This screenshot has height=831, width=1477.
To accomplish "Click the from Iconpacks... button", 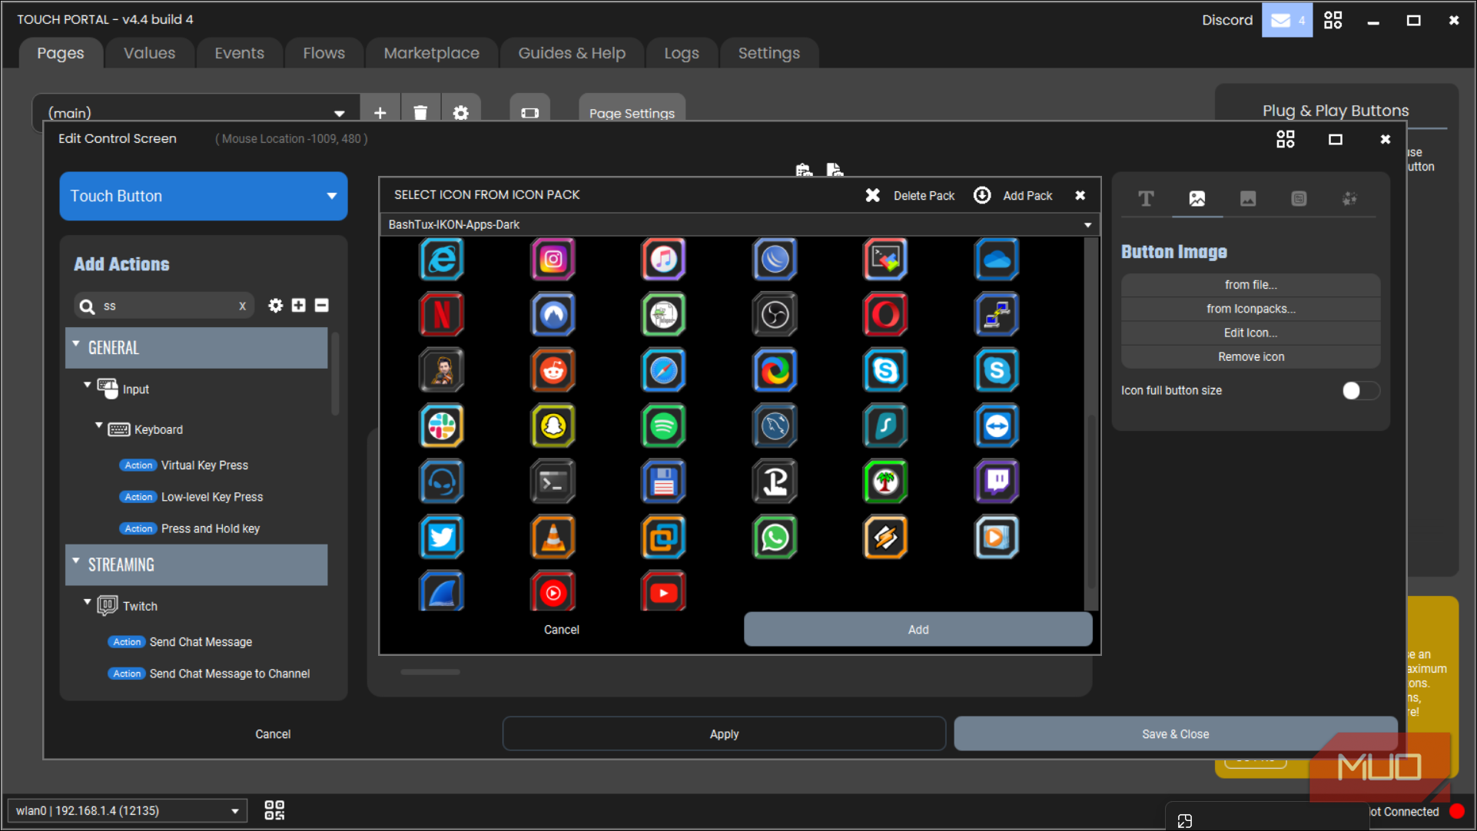I will point(1250,309).
